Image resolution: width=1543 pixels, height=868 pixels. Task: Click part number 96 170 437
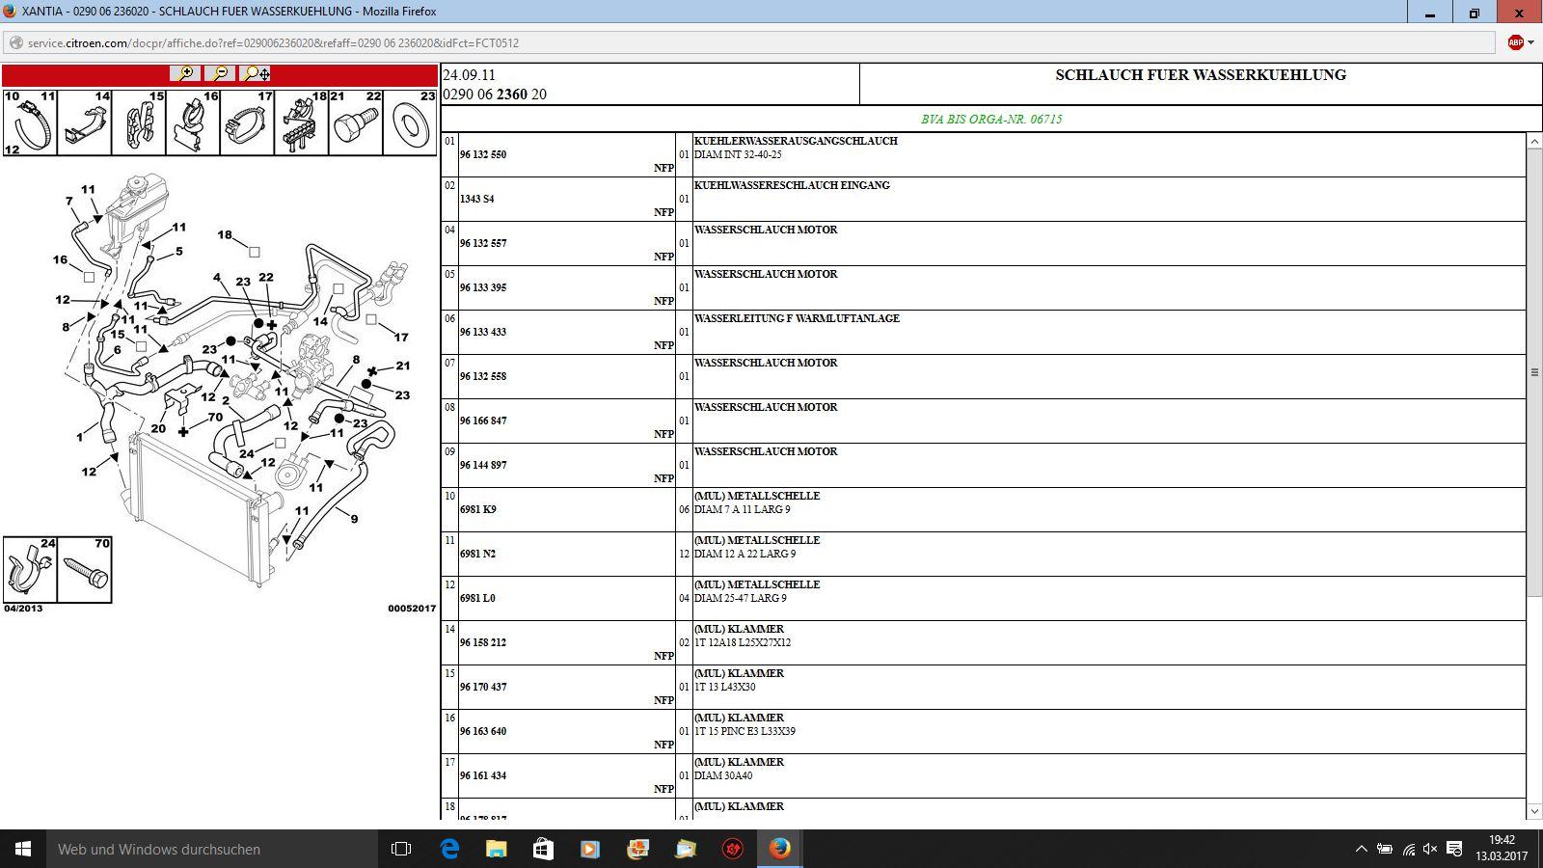(482, 687)
